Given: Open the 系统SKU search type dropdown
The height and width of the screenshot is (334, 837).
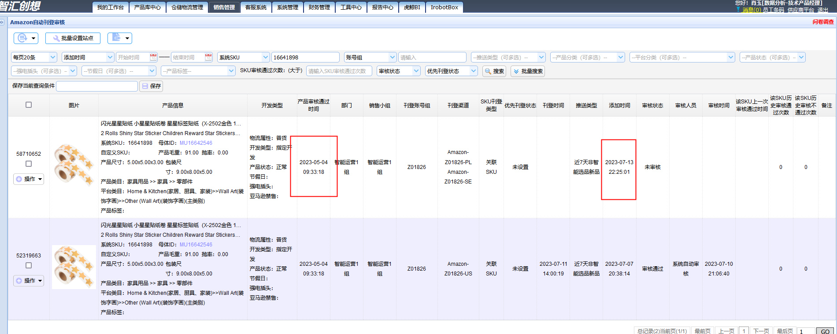Looking at the screenshot, I should pos(243,57).
